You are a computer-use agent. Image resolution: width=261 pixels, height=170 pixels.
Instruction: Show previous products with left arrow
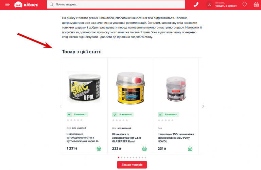pyautogui.click(x=61, y=106)
